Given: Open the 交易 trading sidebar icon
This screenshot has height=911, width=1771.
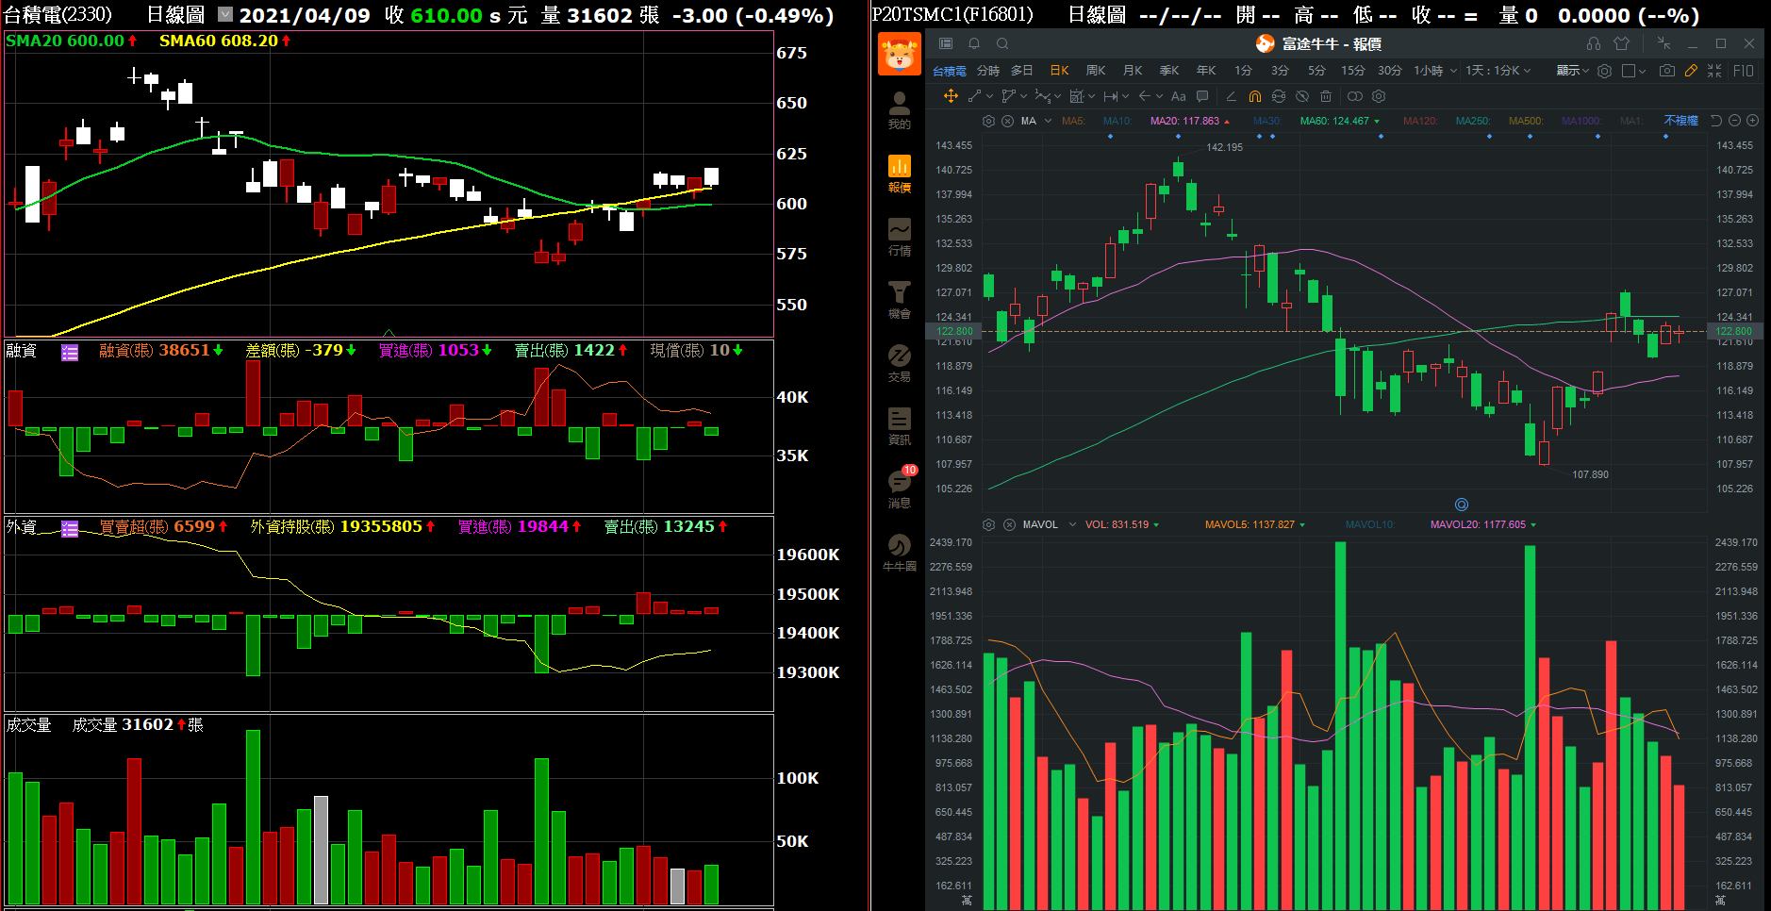Looking at the screenshot, I should [x=900, y=363].
